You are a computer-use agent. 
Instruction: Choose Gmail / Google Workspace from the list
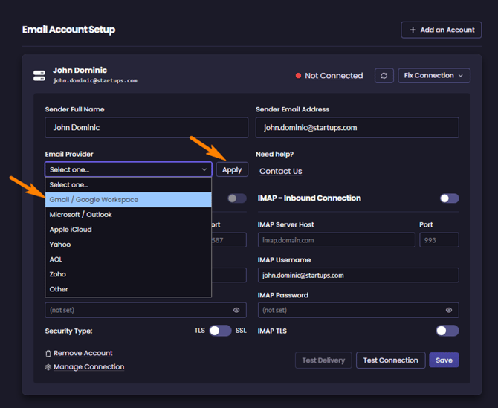[129, 200]
